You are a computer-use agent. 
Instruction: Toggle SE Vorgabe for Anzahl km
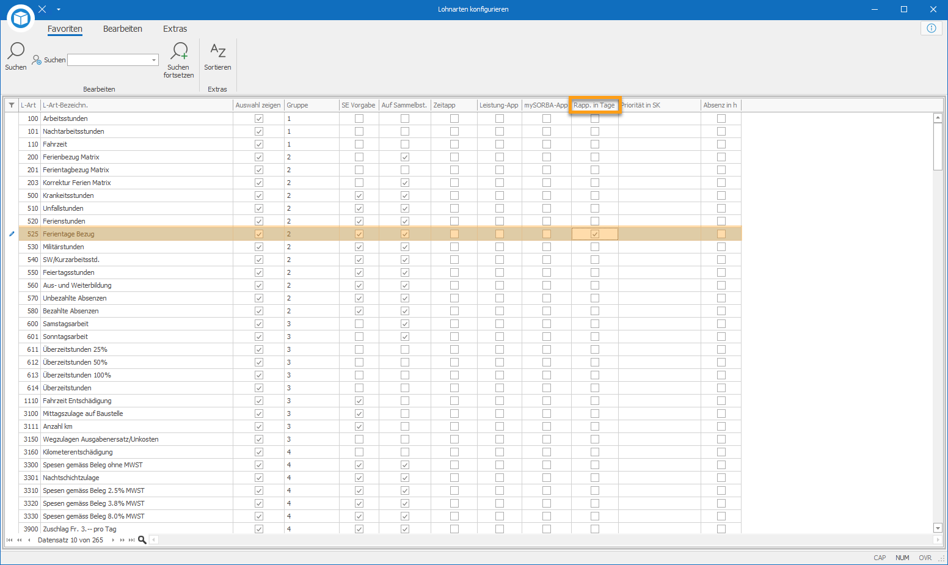359,426
